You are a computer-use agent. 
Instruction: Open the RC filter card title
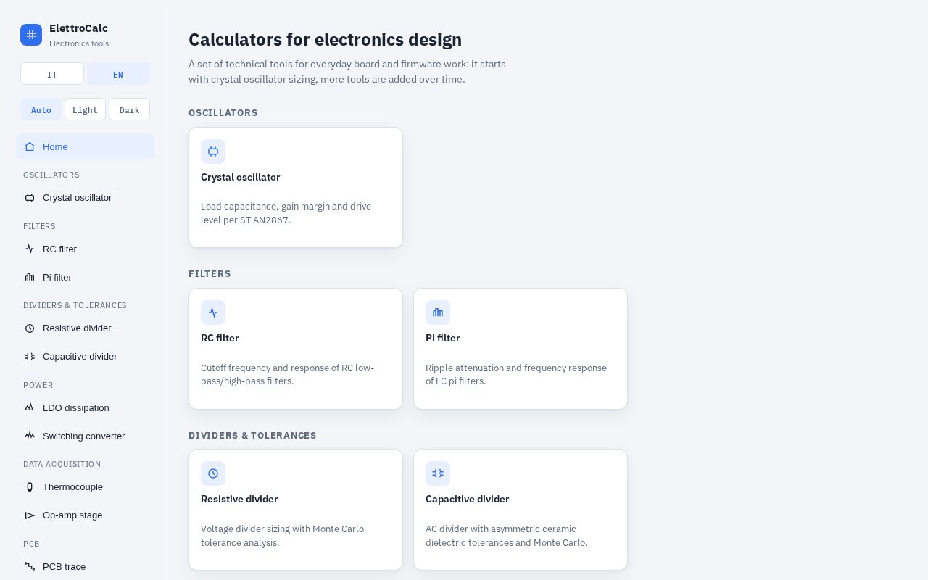[x=220, y=338]
